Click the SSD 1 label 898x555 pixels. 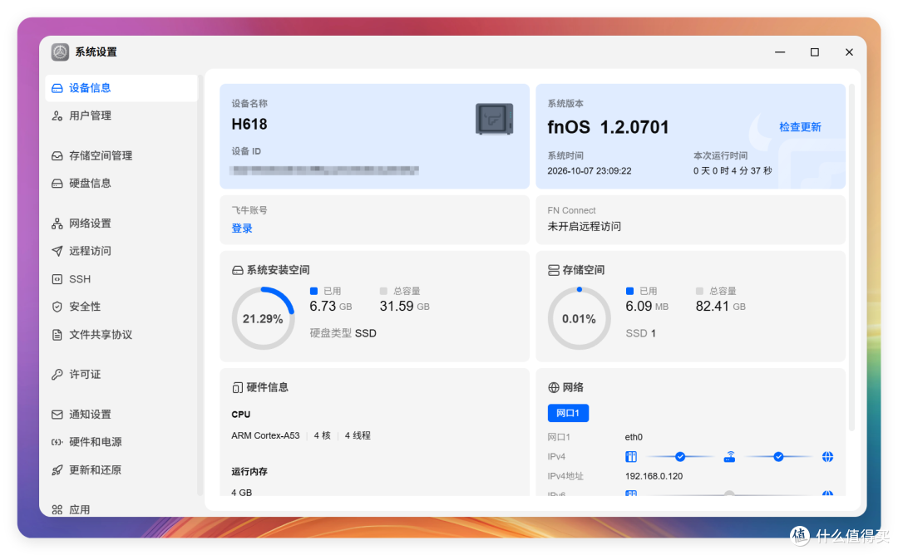pyautogui.click(x=641, y=333)
